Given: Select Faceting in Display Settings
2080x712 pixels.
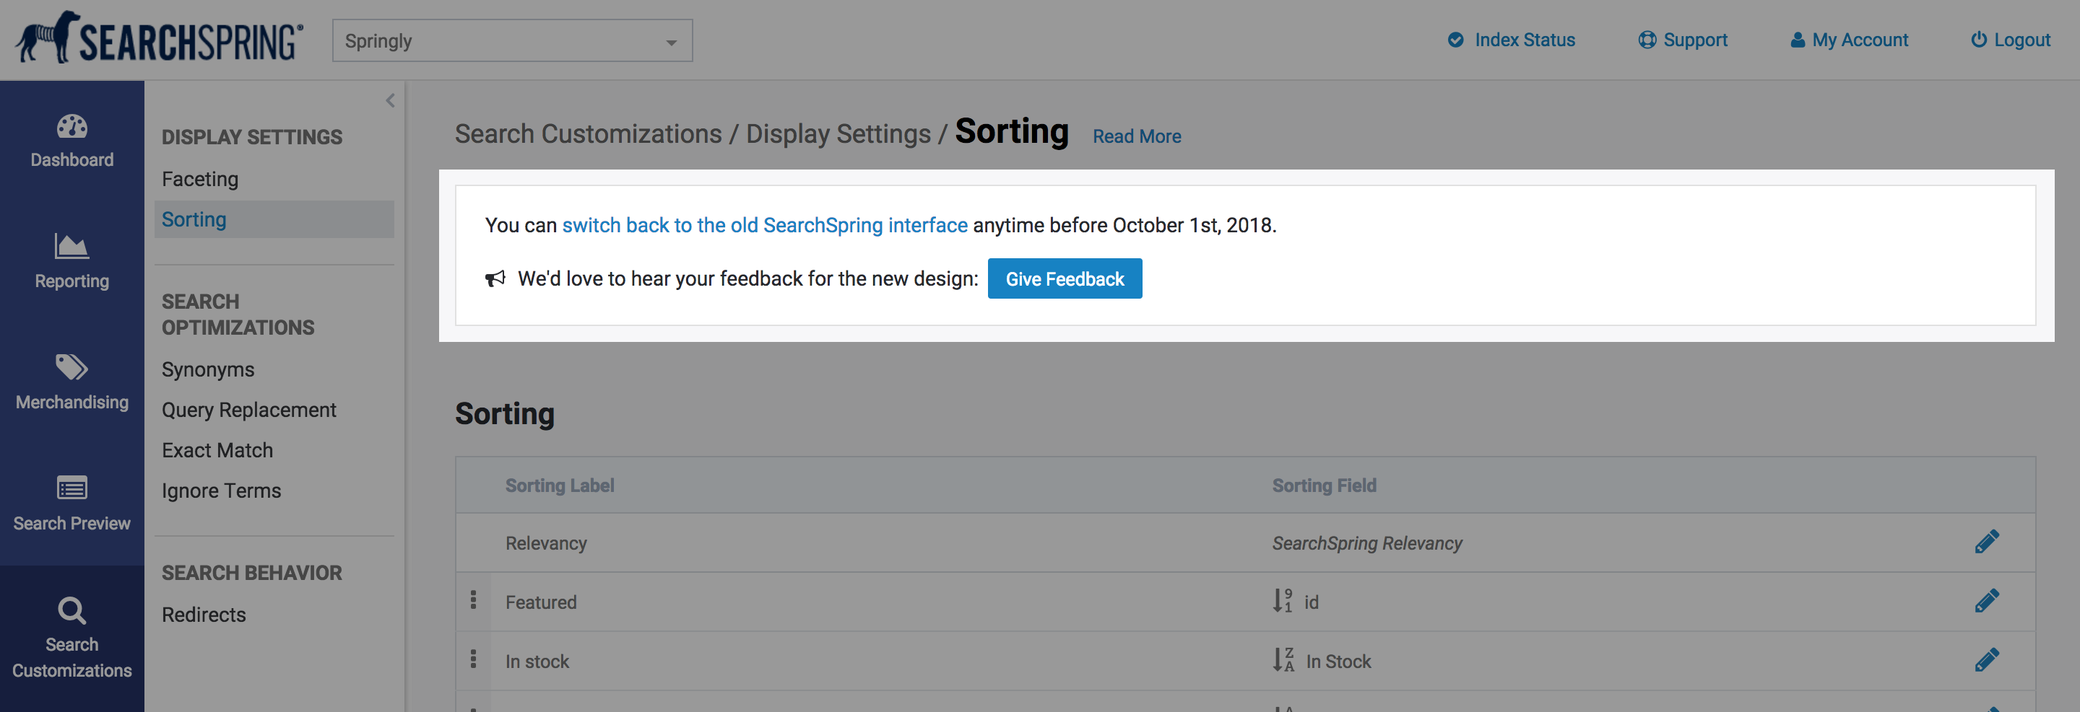Looking at the screenshot, I should tap(199, 179).
